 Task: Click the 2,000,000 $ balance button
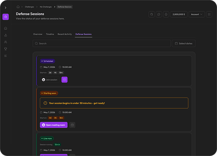coord(179,14)
